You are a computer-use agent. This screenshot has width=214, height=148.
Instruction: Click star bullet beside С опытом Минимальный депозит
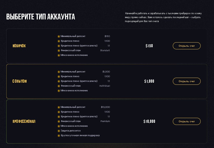tap(59, 72)
